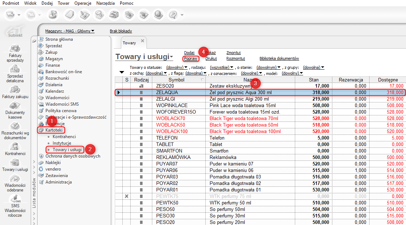Screen dimensions: 406x225
Task: Open Wiadomości odebrane sidebar icon
Action: tap(15, 178)
